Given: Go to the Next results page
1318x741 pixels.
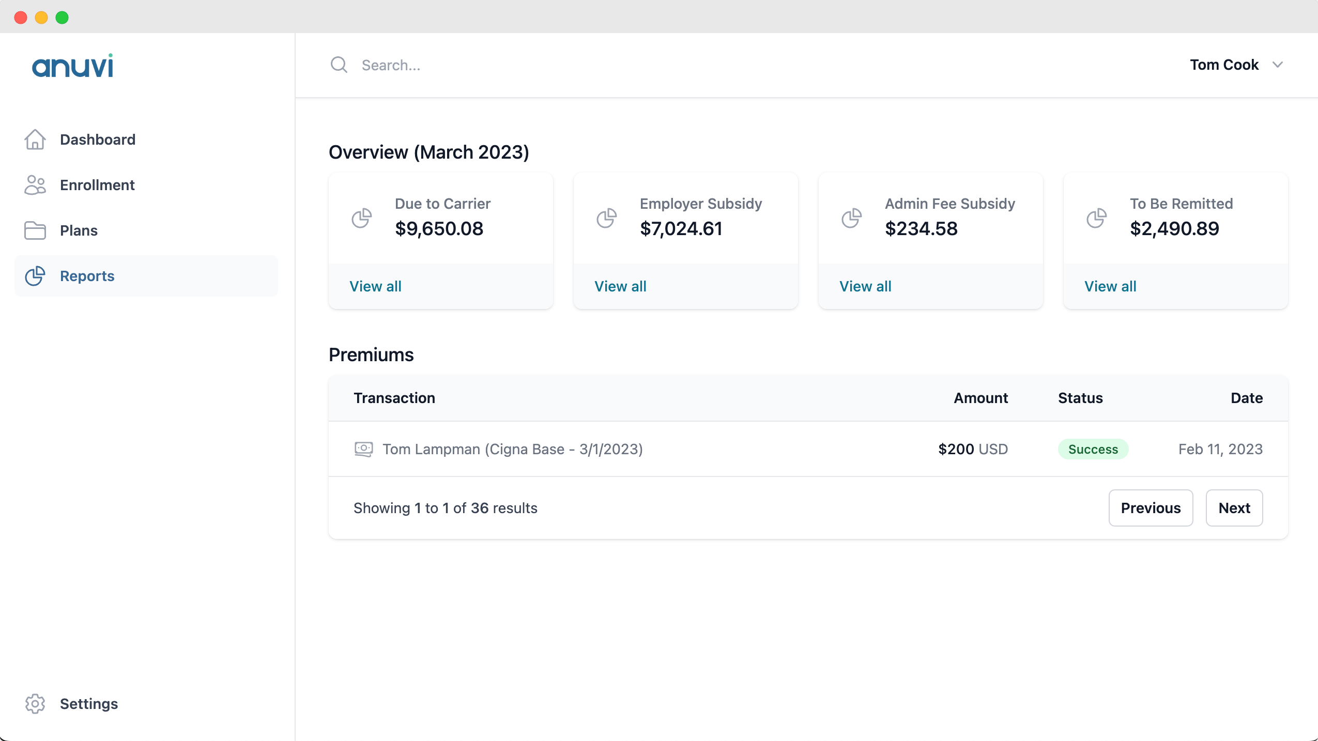Looking at the screenshot, I should [1234, 508].
